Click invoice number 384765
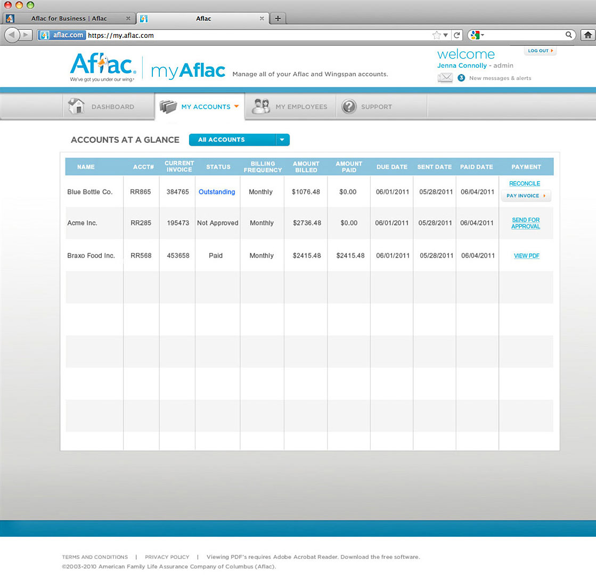The width and height of the screenshot is (596, 583). coord(177,192)
